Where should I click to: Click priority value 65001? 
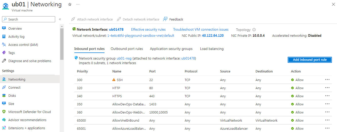pyautogui.click(x=81, y=128)
